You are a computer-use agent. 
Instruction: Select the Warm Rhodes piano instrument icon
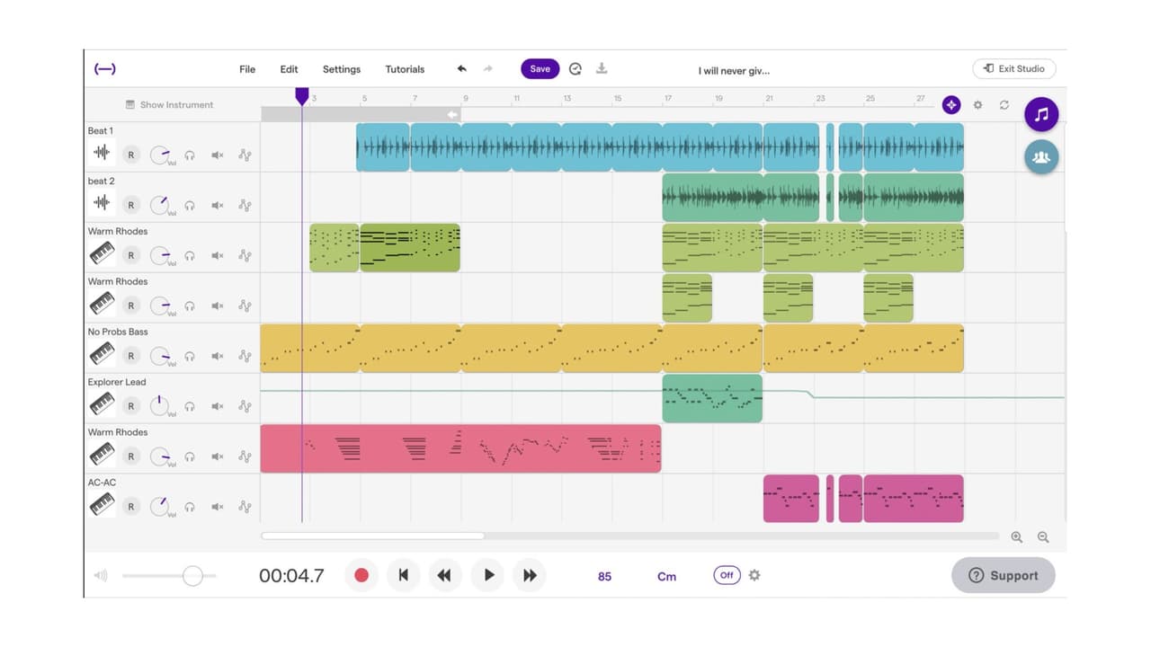[x=102, y=254]
